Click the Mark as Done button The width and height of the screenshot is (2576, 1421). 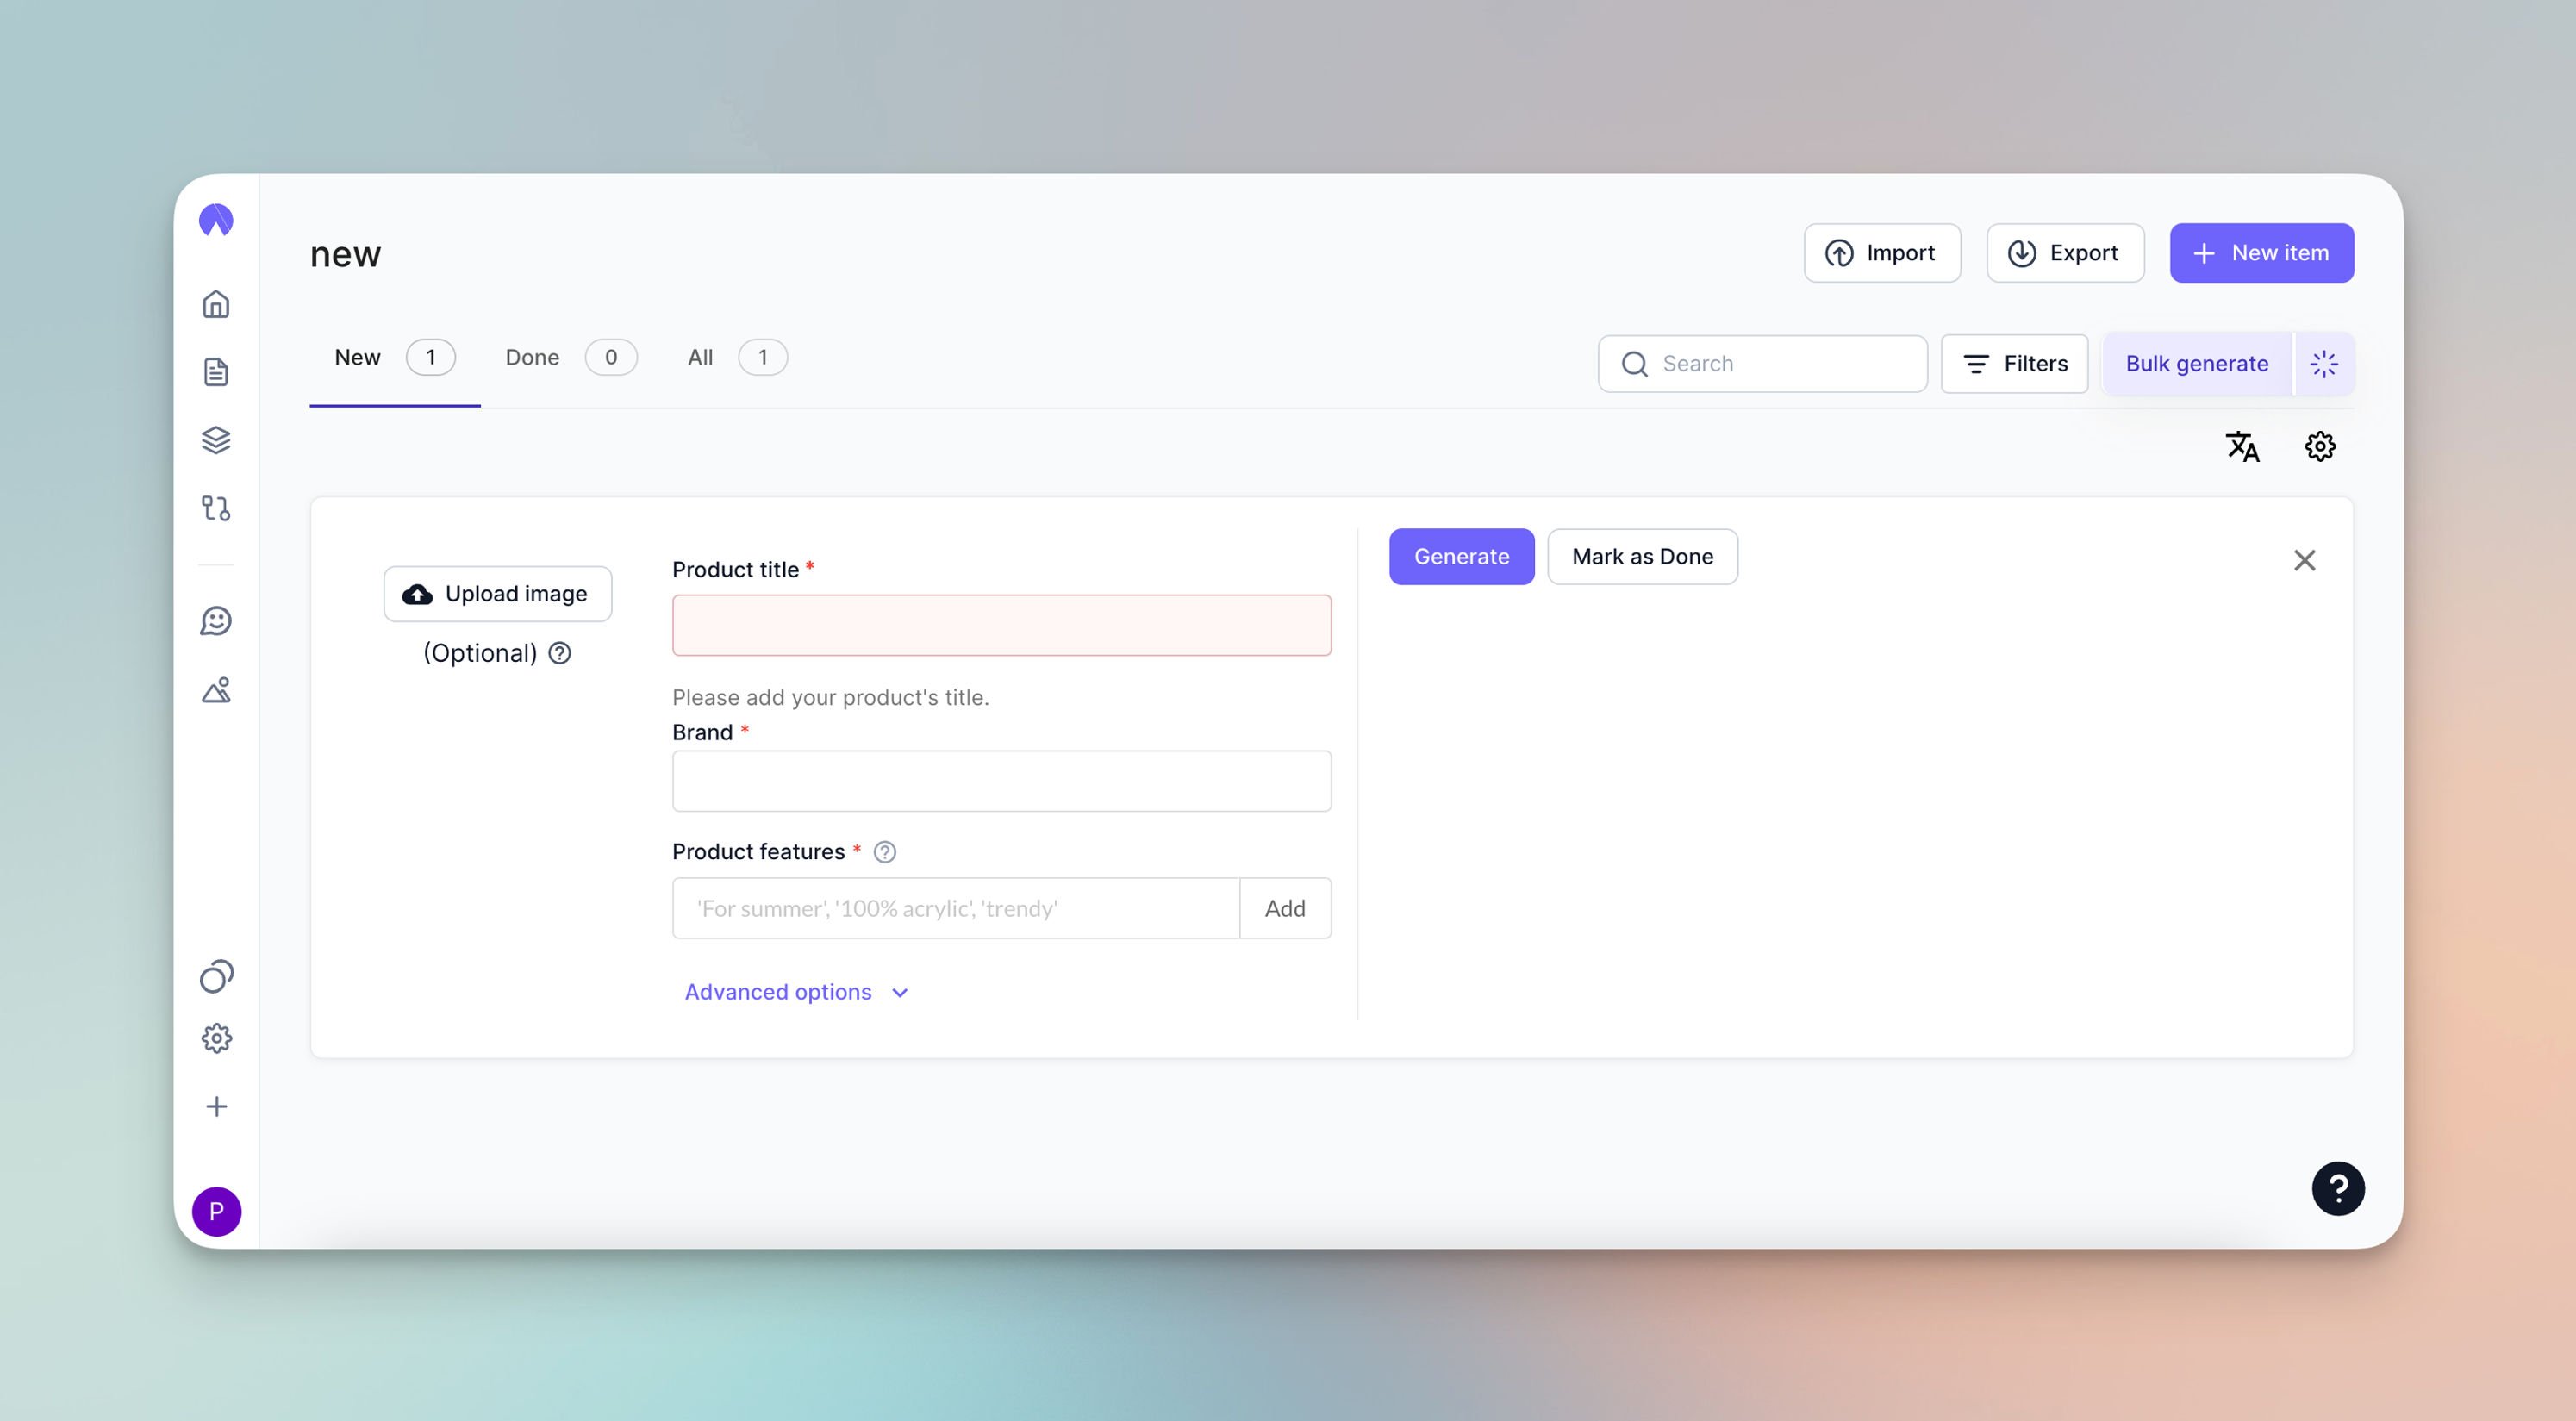click(1642, 557)
